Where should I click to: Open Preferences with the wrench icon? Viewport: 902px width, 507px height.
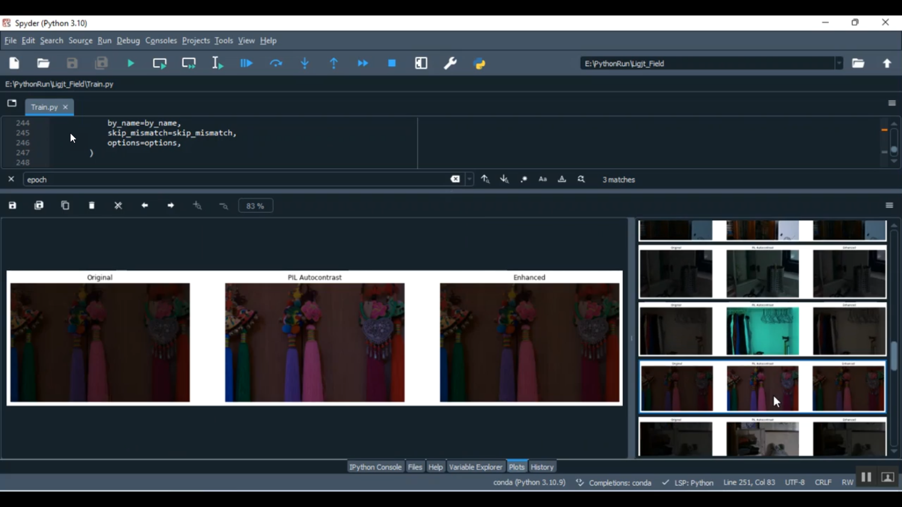[x=450, y=64]
